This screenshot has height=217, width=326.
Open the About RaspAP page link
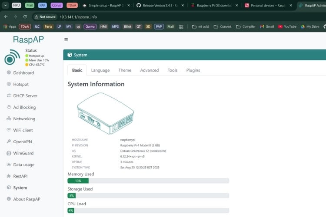[x=27, y=199]
